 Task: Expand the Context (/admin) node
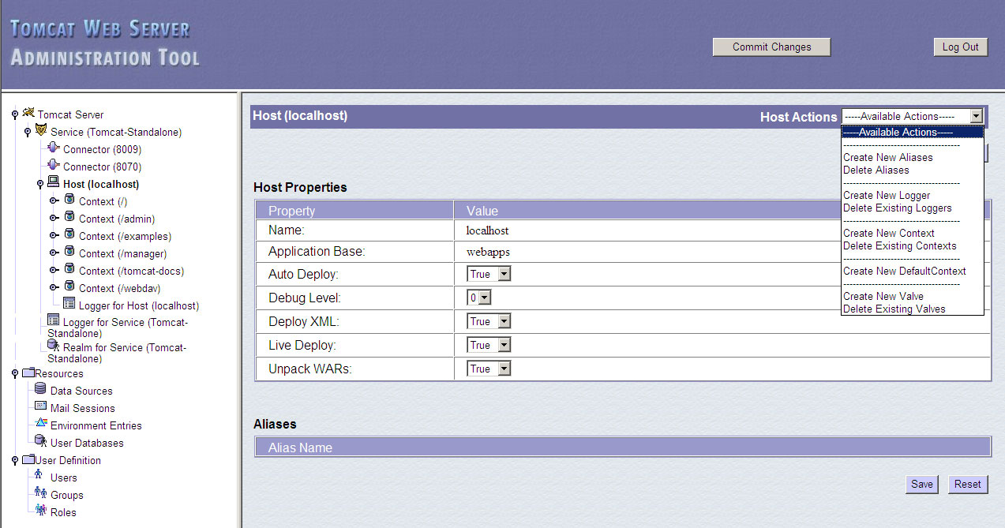pyautogui.click(x=54, y=219)
